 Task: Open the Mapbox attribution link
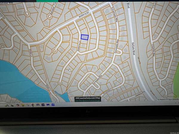point(163,99)
